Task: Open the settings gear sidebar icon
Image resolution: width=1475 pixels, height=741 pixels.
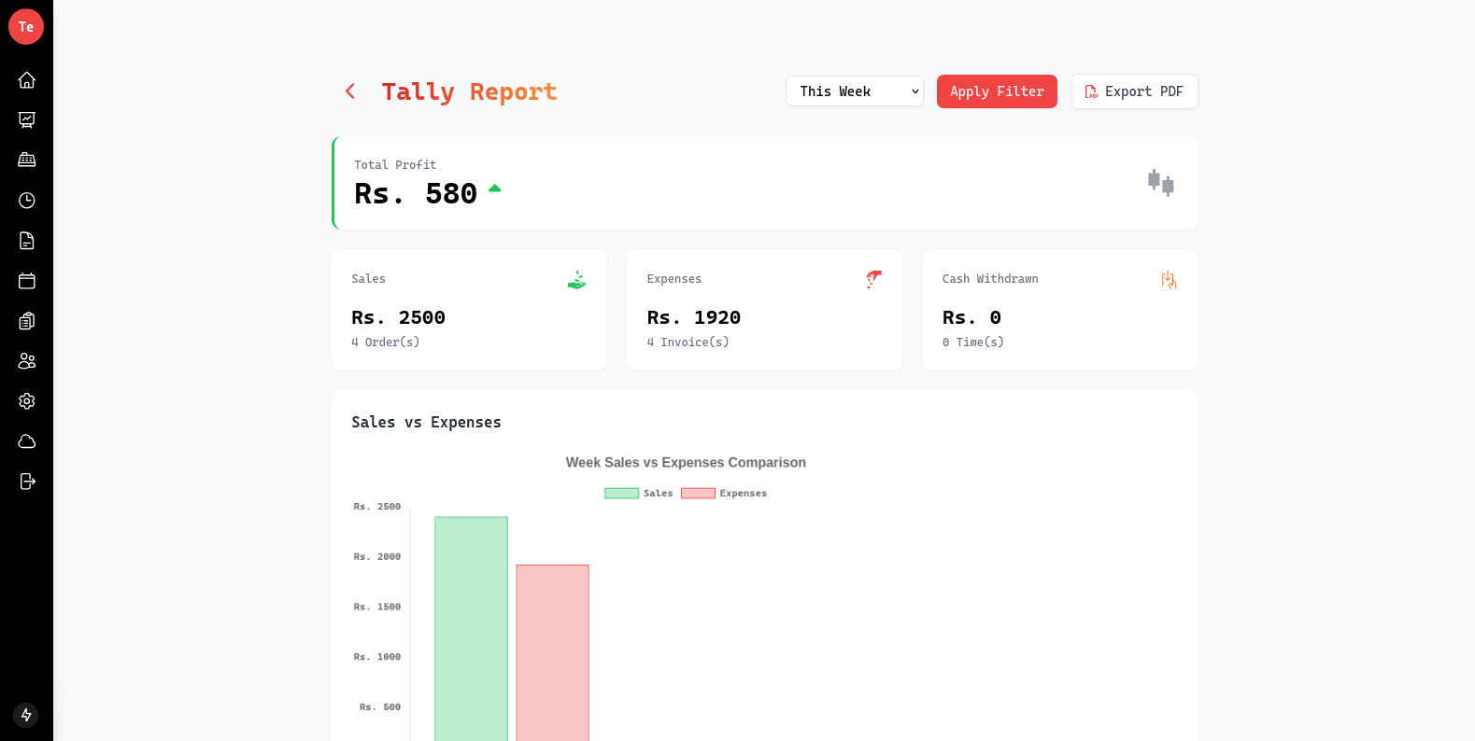Action: (x=27, y=401)
